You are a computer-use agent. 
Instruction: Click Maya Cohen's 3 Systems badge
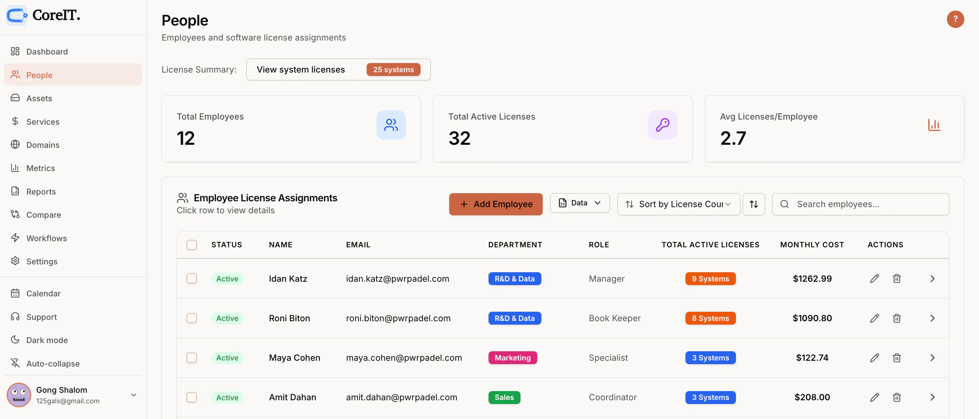710,358
